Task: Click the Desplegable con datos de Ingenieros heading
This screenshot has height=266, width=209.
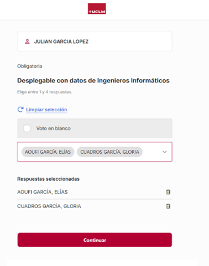Action: [x=93, y=81]
